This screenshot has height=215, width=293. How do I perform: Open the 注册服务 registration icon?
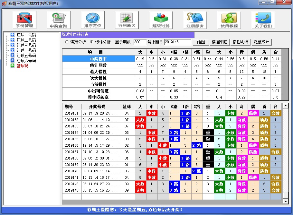pos(194,20)
